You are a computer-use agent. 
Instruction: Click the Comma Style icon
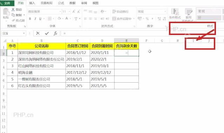click(x=152, y=19)
